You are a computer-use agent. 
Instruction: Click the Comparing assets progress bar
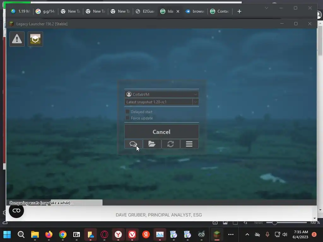(161, 203)
